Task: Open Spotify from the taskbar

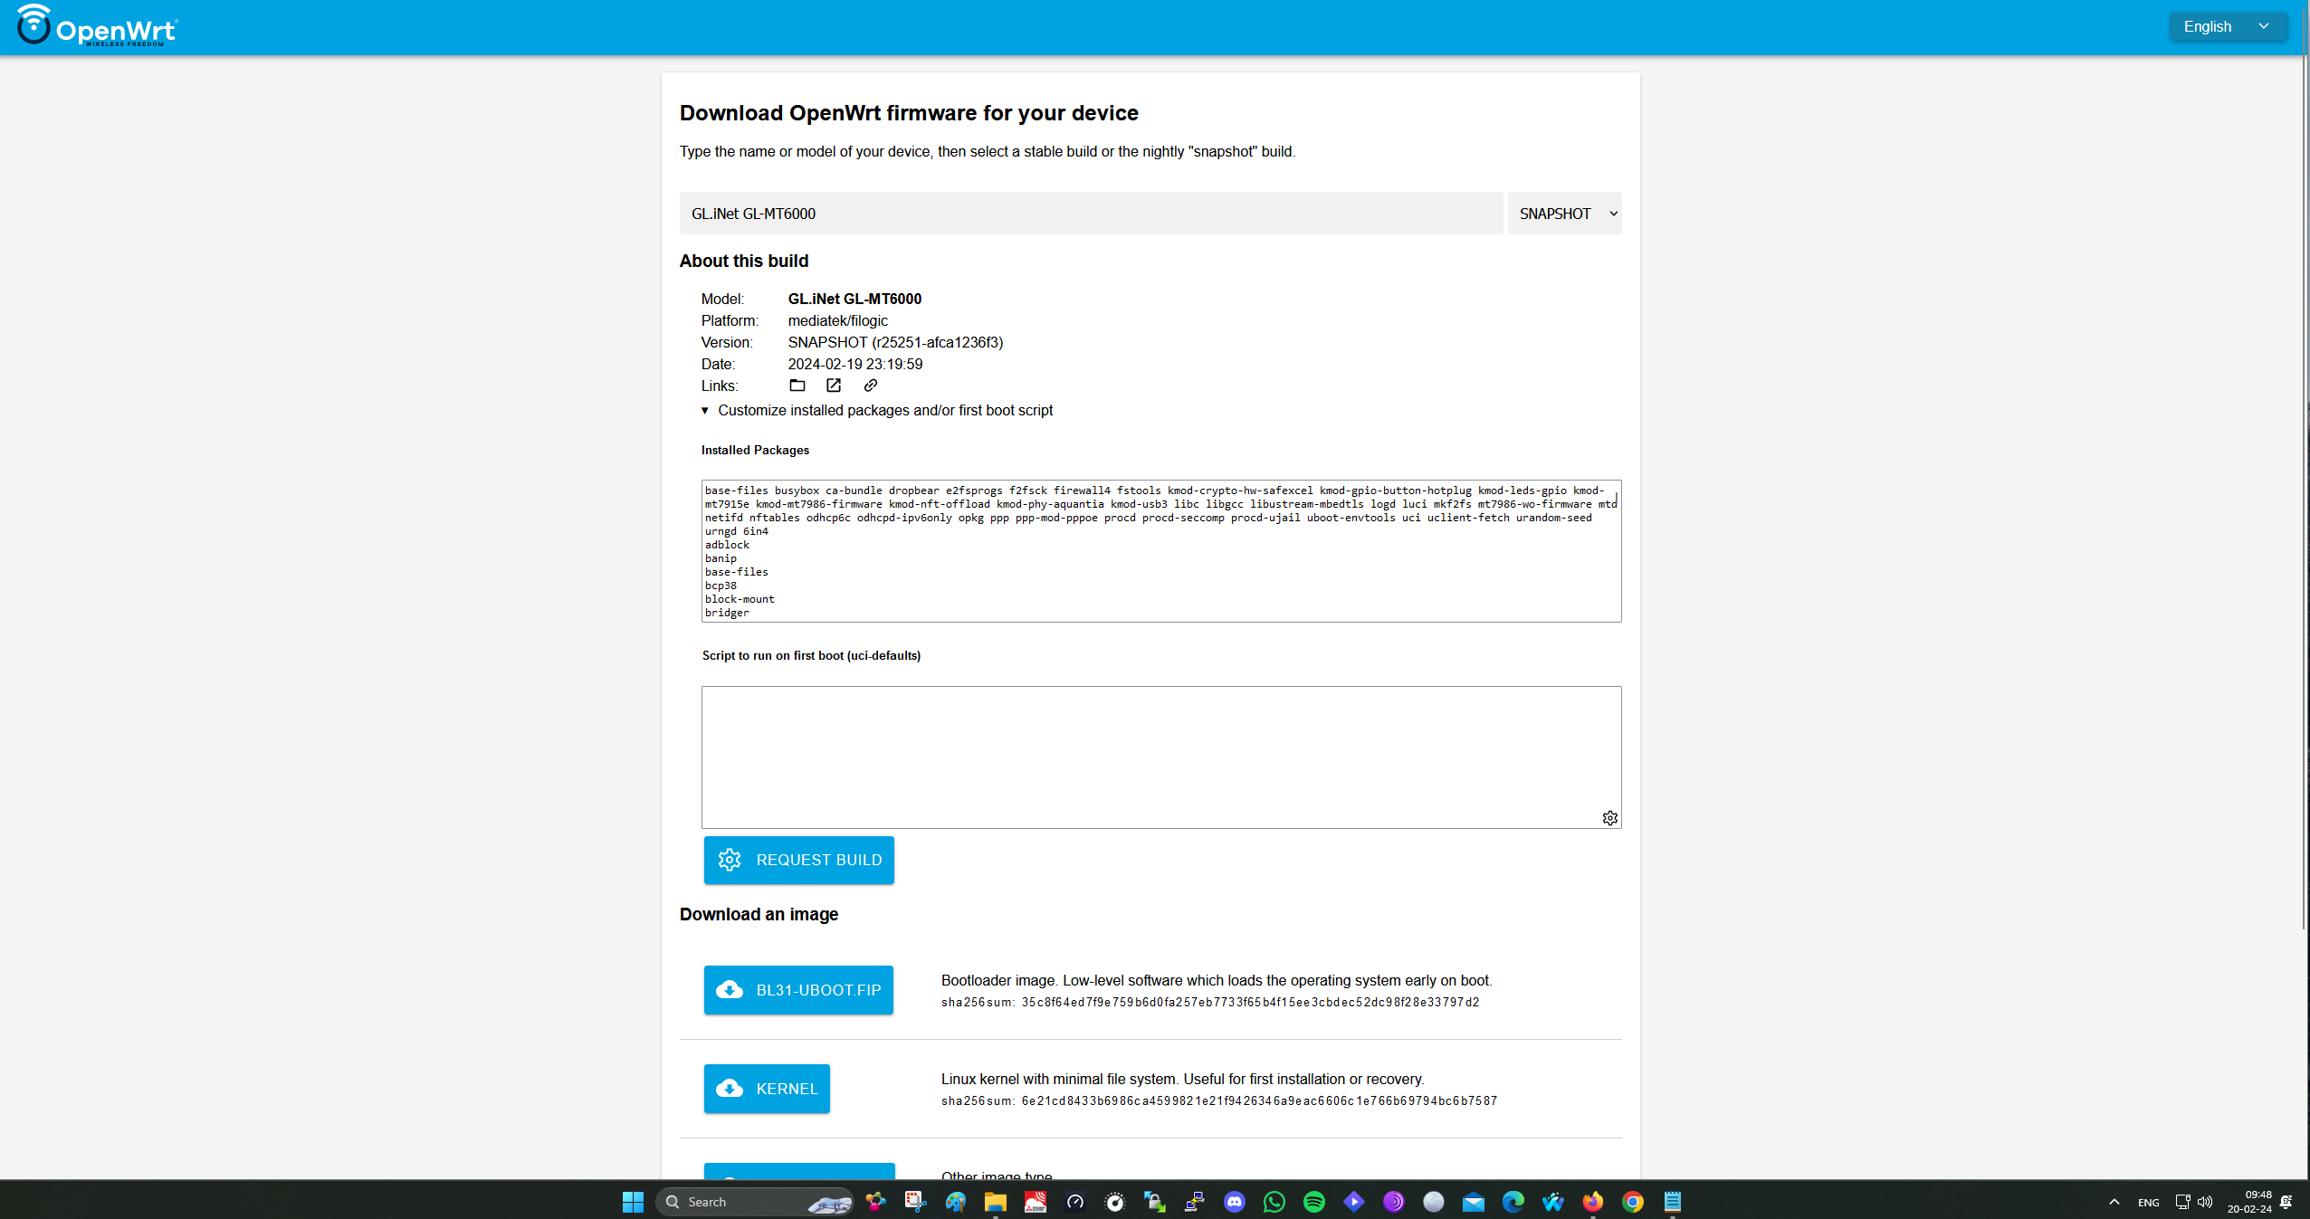Action: click(x=1314, y=1202)
